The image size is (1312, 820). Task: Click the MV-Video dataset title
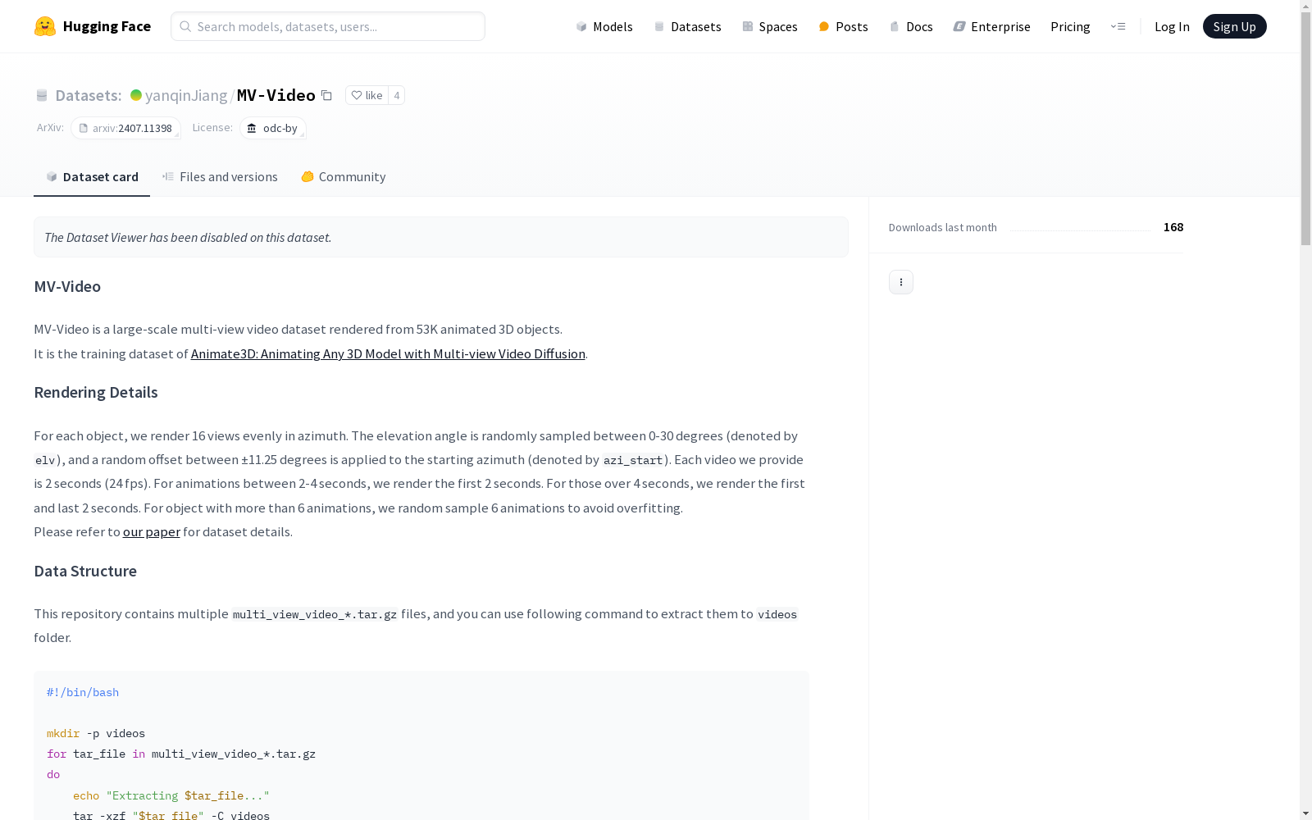click(x=276, y=95)
